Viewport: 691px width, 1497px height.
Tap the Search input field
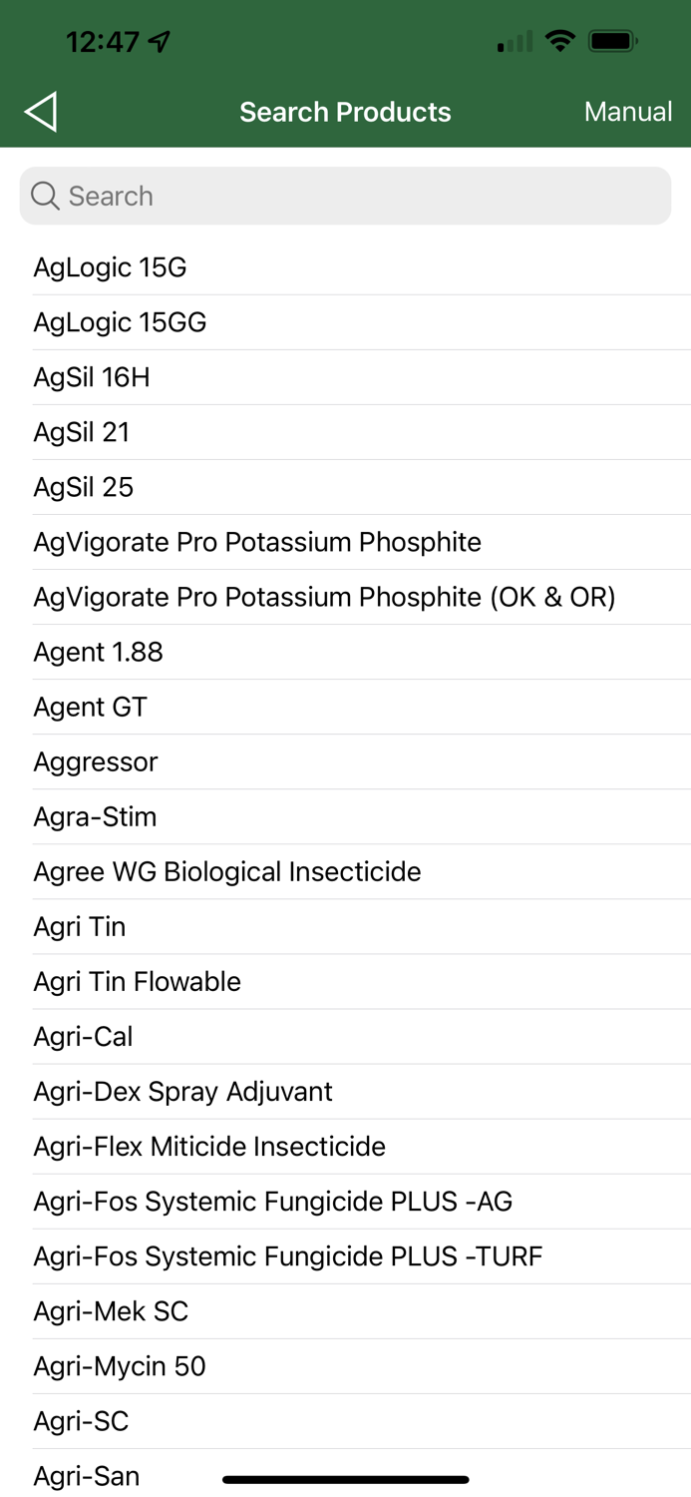coord(345,196)
